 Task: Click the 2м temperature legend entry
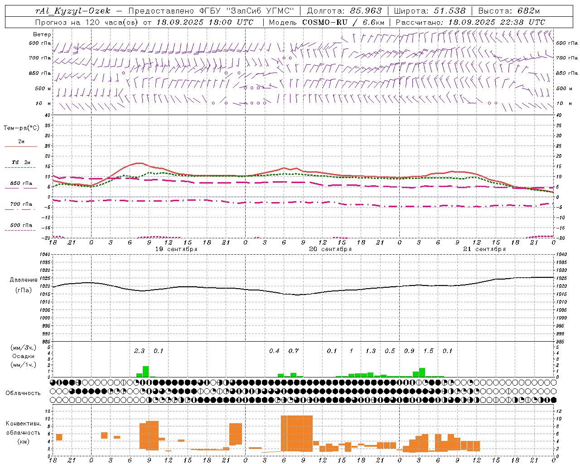point(21,142)
